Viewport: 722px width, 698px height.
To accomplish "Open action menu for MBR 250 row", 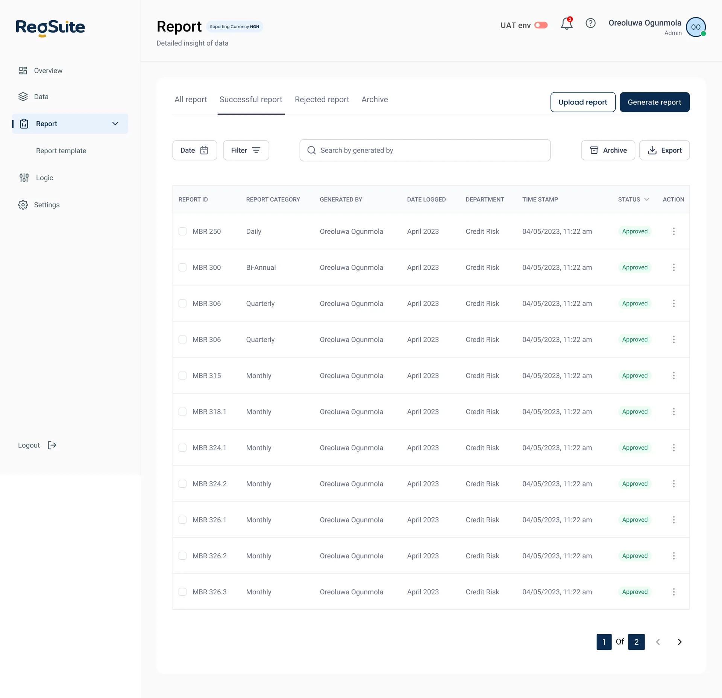I will point(673,231).
